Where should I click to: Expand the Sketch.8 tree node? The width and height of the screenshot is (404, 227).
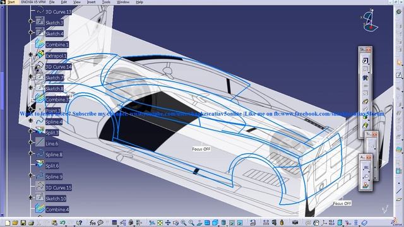31,88
